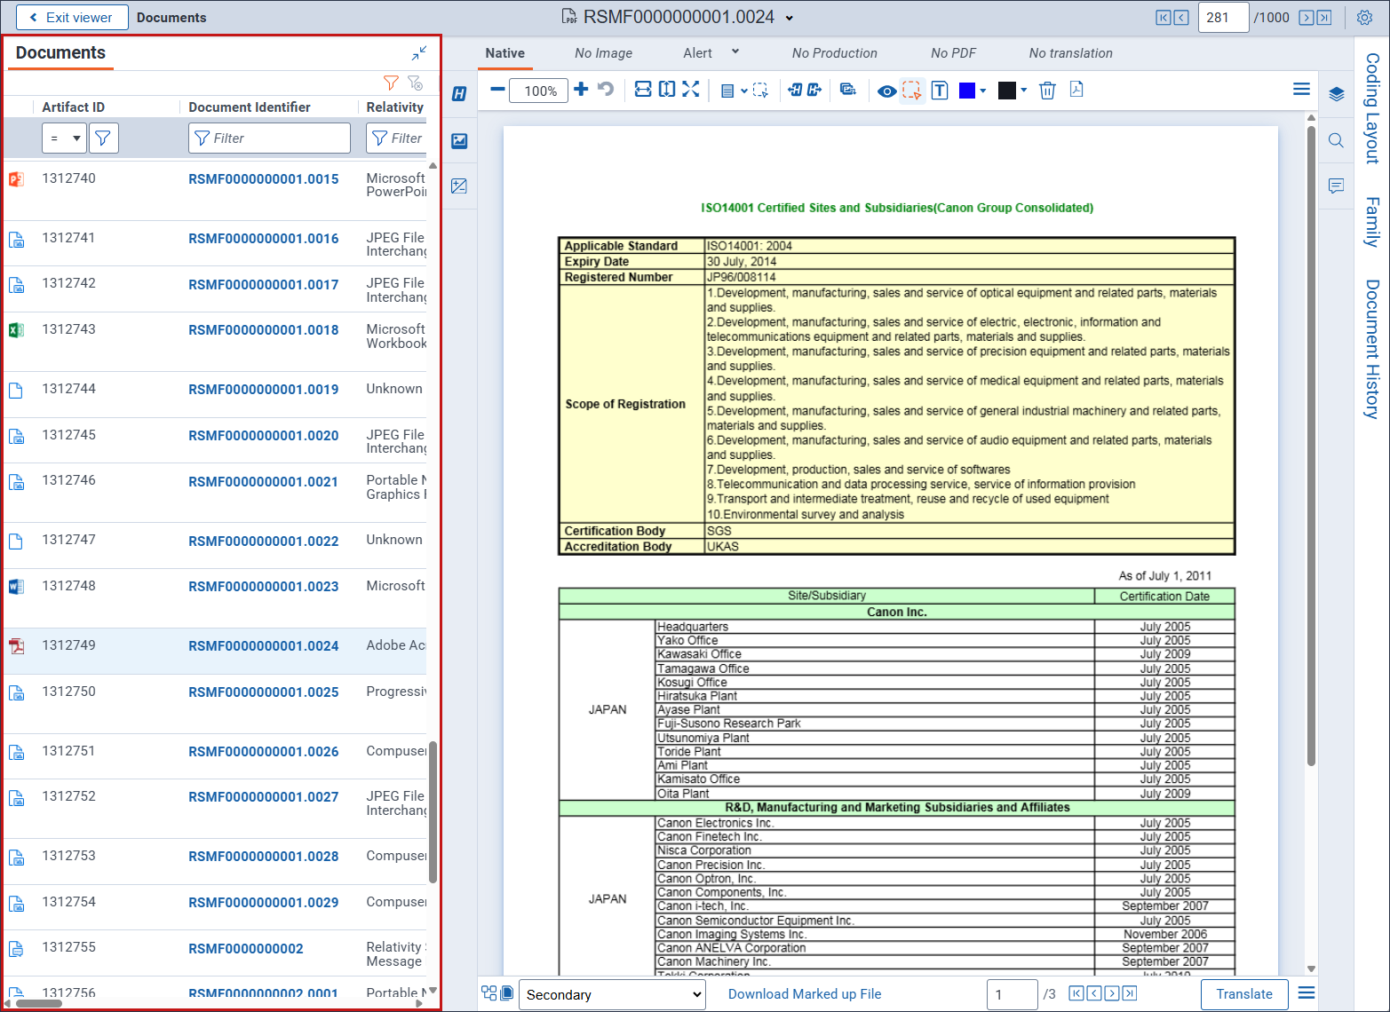Screen dimensions: 1390x1012
Task: Click the rotate counterclockwise icon
Action: (x=606, y=90)
